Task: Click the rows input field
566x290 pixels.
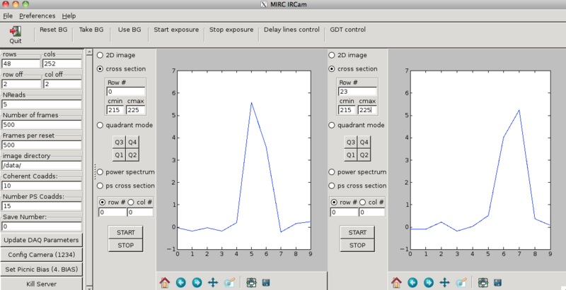Action: tap(21, 64)
